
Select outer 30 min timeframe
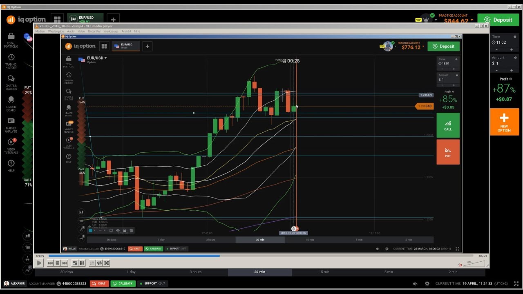[x=259, y=272]
